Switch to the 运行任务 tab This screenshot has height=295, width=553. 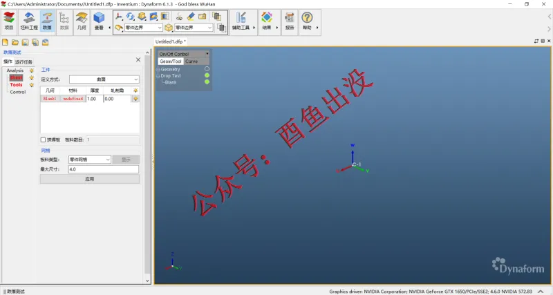pos(24,62)
